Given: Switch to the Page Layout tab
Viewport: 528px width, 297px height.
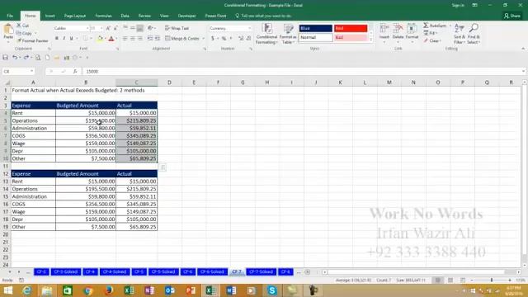Looking at the screenshot, I should (x=75, y=16).
